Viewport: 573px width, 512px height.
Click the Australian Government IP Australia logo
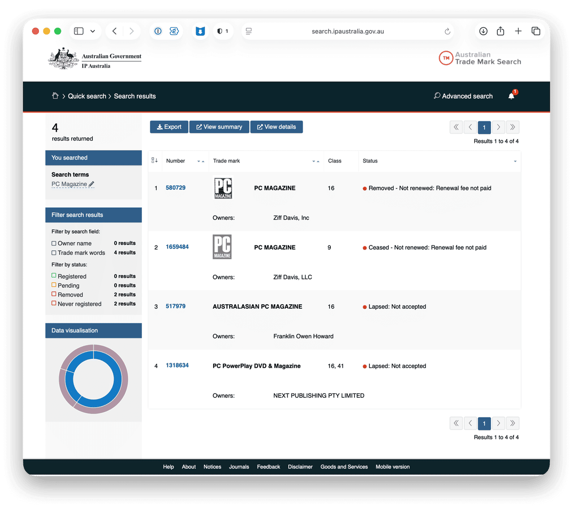(95, 58)
